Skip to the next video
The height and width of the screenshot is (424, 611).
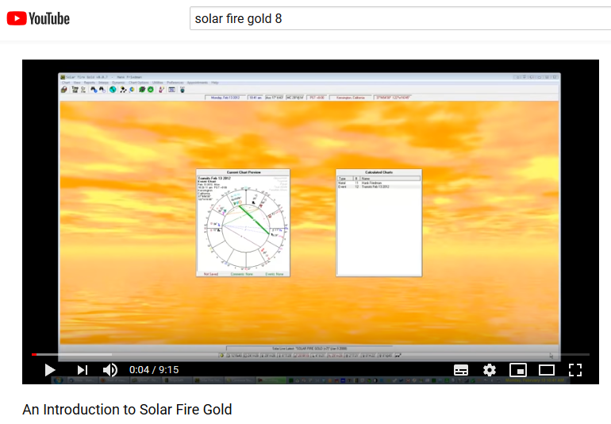click(x=82, y=370)
